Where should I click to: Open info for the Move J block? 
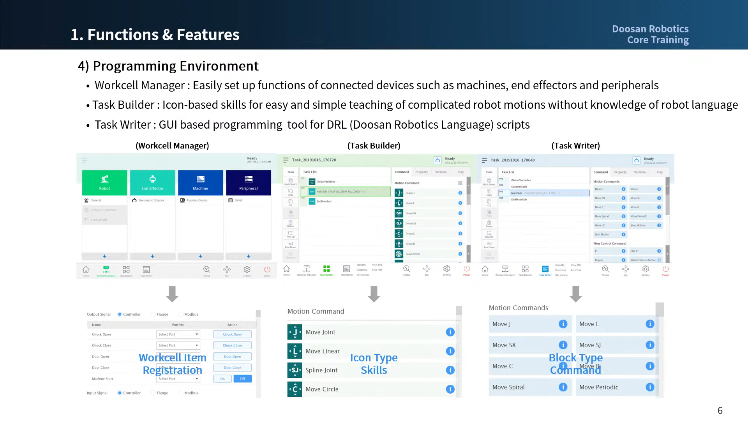pos(563,324)
